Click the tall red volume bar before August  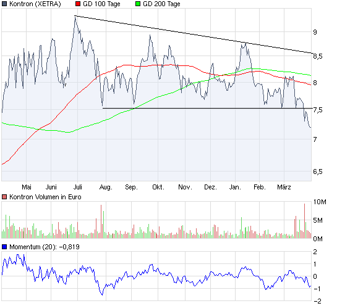tap(101, 221)
